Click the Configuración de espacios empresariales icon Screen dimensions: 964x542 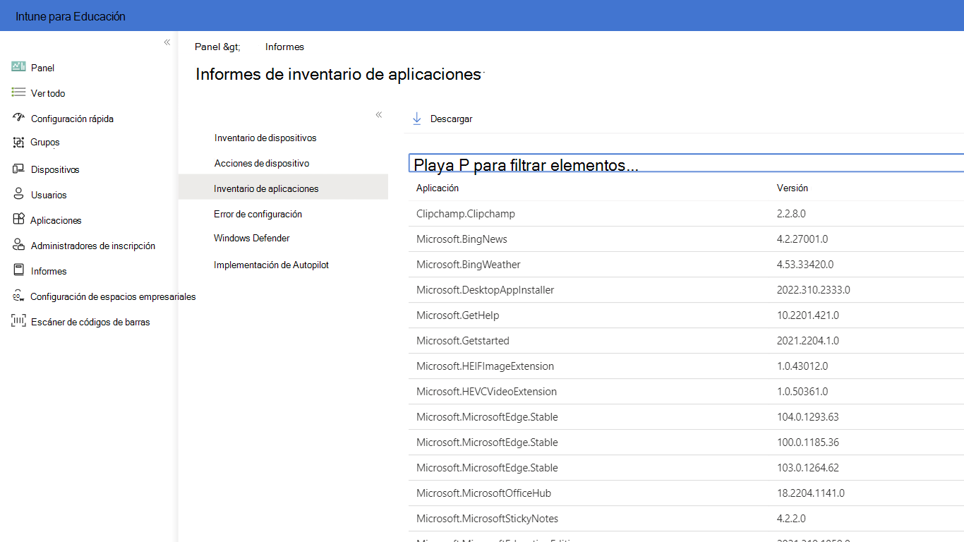pos(18,296)
